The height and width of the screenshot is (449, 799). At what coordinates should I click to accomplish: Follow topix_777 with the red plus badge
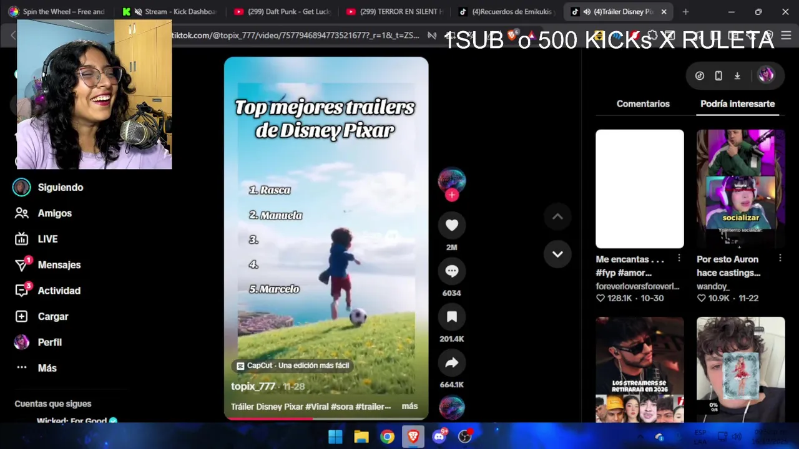[452, 195]
